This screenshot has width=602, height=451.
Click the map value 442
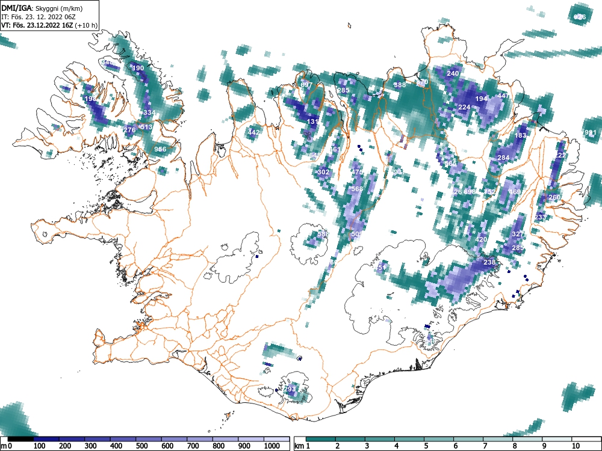point(253,133)
